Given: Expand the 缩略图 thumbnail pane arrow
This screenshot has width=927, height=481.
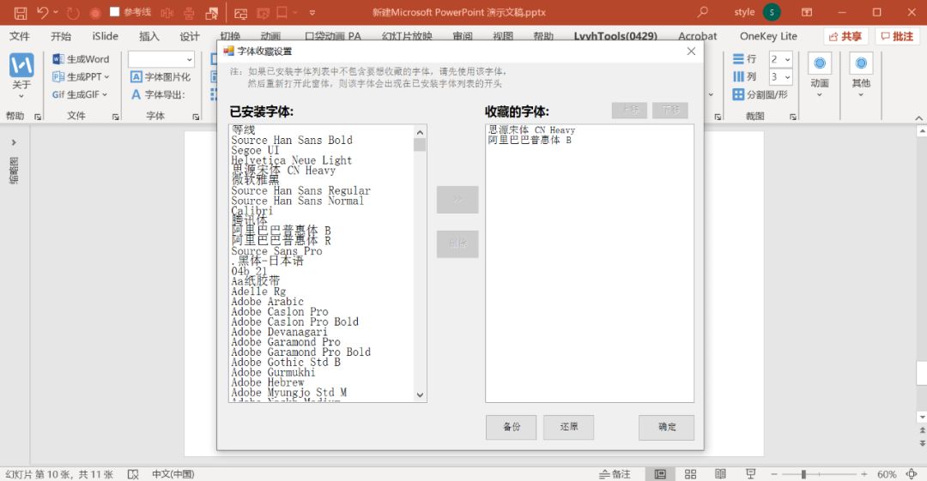Looking at the screenshot, I should click(14, 142).
